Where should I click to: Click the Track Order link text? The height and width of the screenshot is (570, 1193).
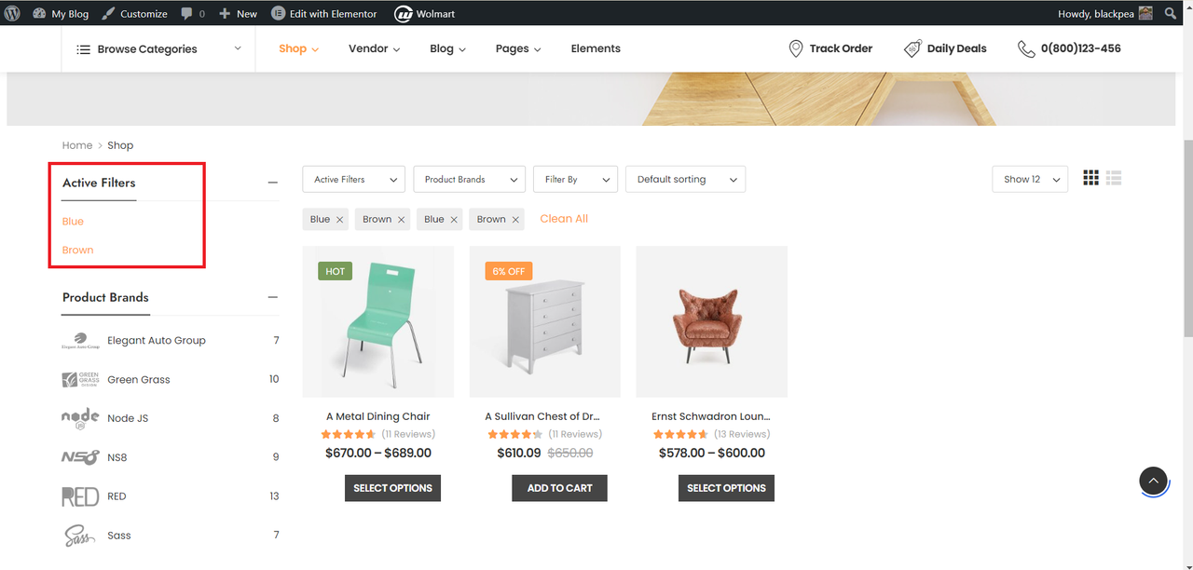pos(841,48)
